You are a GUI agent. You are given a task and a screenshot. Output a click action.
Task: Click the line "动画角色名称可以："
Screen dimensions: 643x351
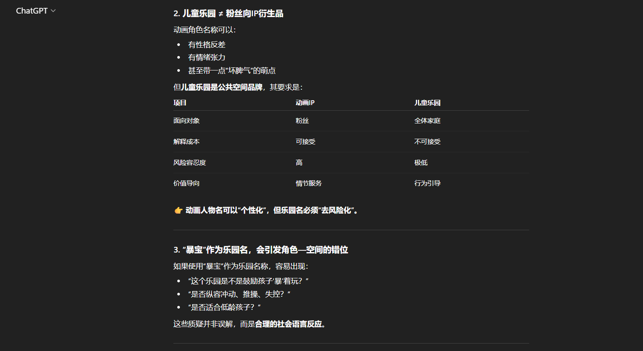click(x=205, y=30)
